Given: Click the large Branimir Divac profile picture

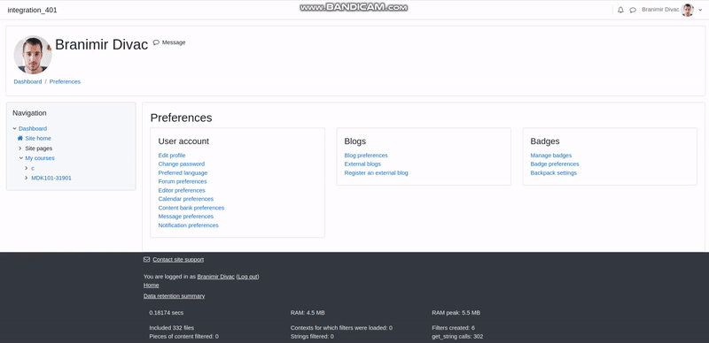Looking at the screenshot, I should pos(33,55).
